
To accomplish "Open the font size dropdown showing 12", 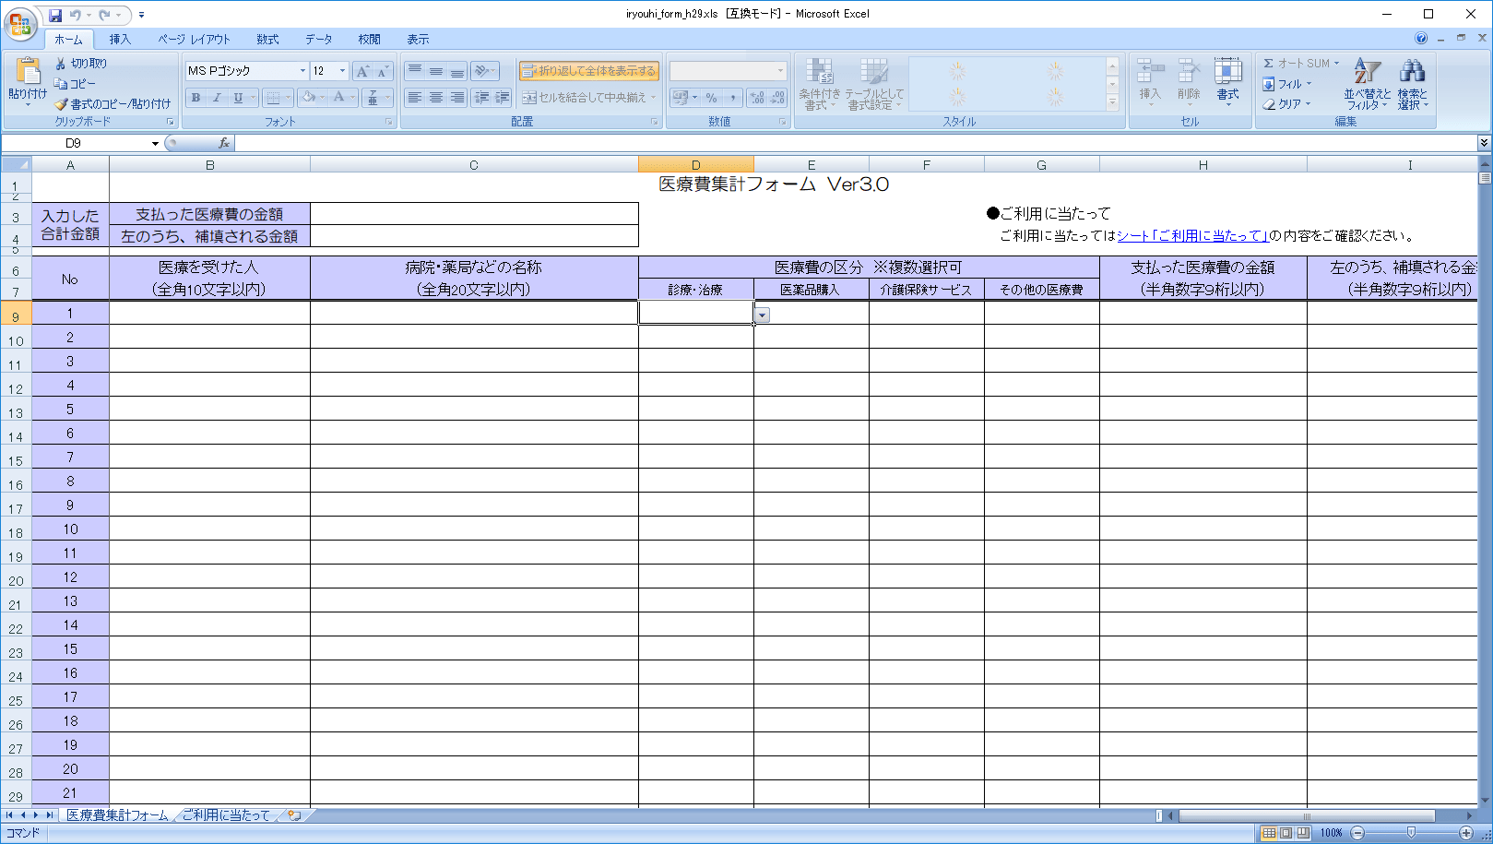I will (342, 71).
